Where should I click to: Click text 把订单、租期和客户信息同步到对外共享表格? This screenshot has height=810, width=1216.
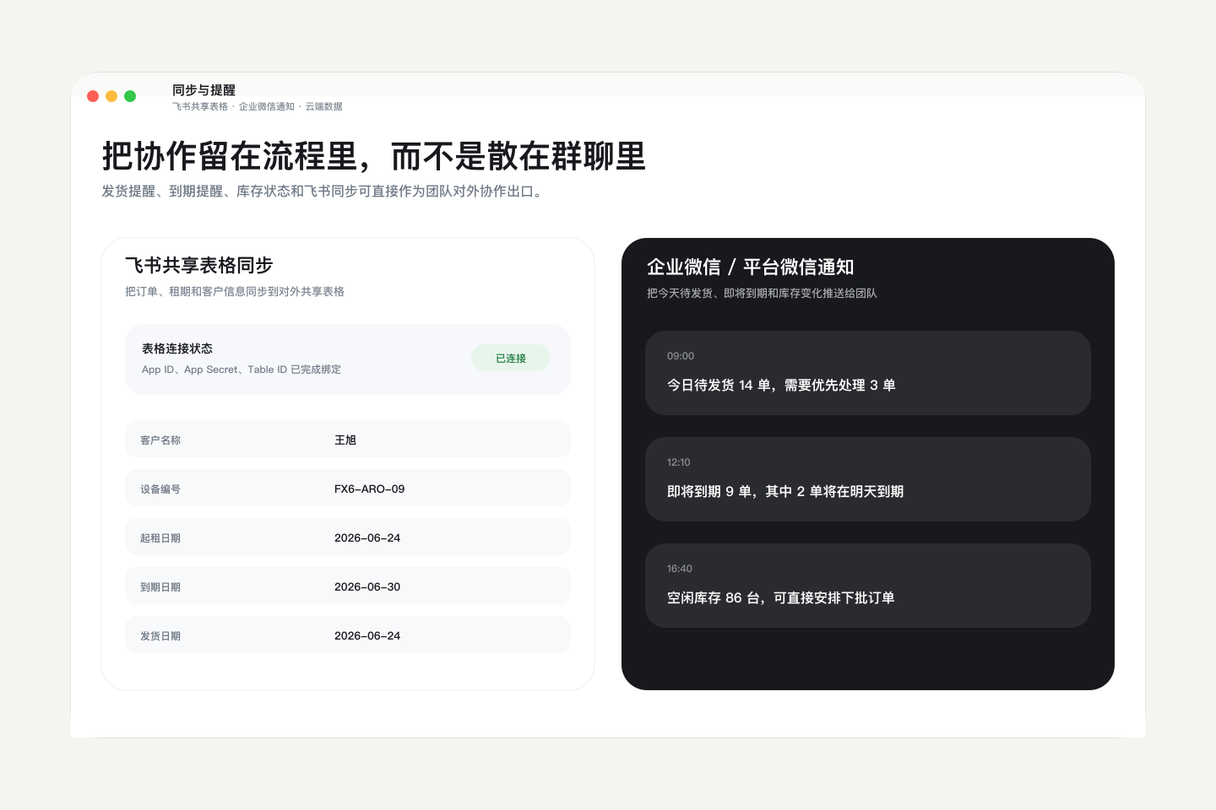tap(235, 291)
